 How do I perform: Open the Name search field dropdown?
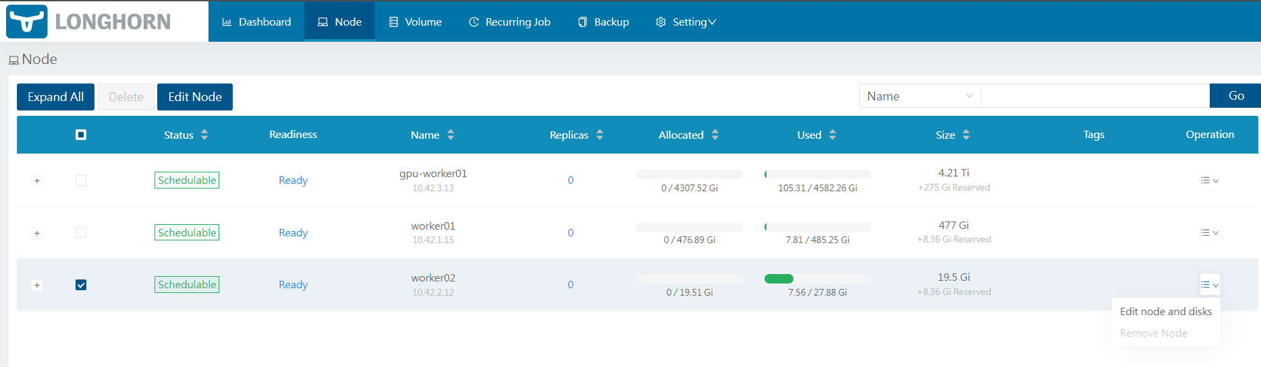tap(920, 96)
